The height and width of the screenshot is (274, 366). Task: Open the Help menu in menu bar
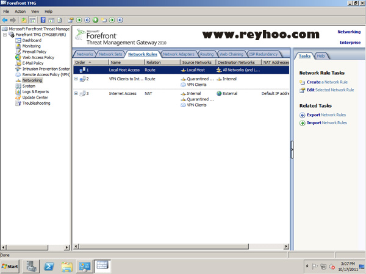[x=49, y=12]
